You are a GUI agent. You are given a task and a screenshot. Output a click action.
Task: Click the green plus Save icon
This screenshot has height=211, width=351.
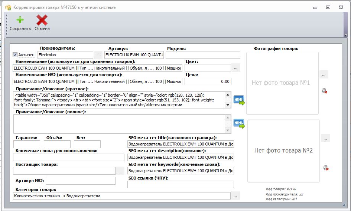(20, 20)
